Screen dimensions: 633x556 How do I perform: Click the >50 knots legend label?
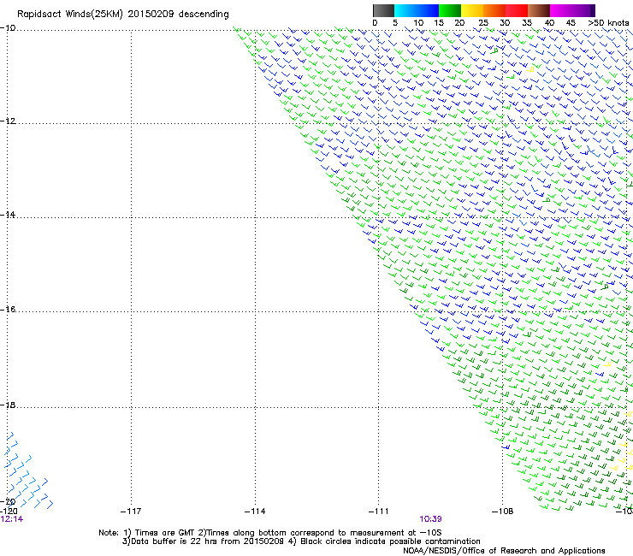point(608,23)
